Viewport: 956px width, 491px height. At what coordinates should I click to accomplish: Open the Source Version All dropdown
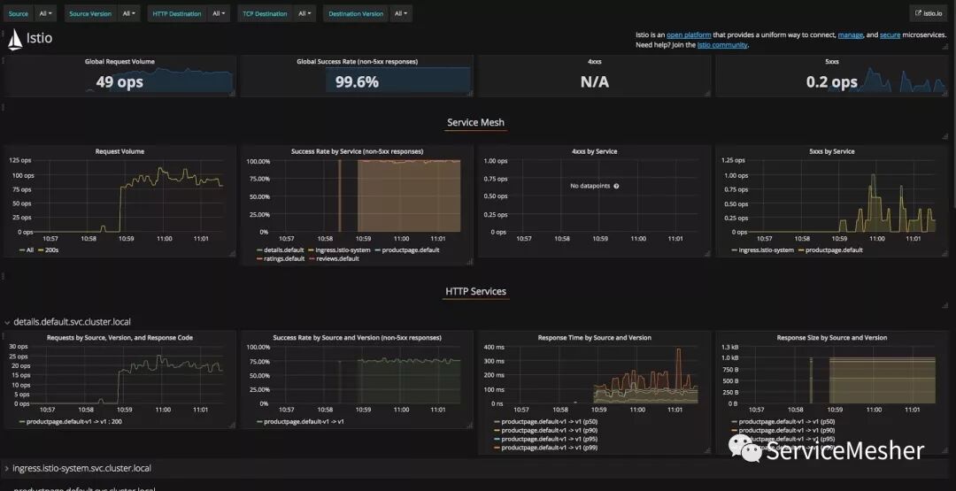[128, 13]
